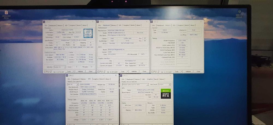Switch to Mainboard tab in Memory window
The width and height of the screenshot is (273, 125).
tap(160, 25)
